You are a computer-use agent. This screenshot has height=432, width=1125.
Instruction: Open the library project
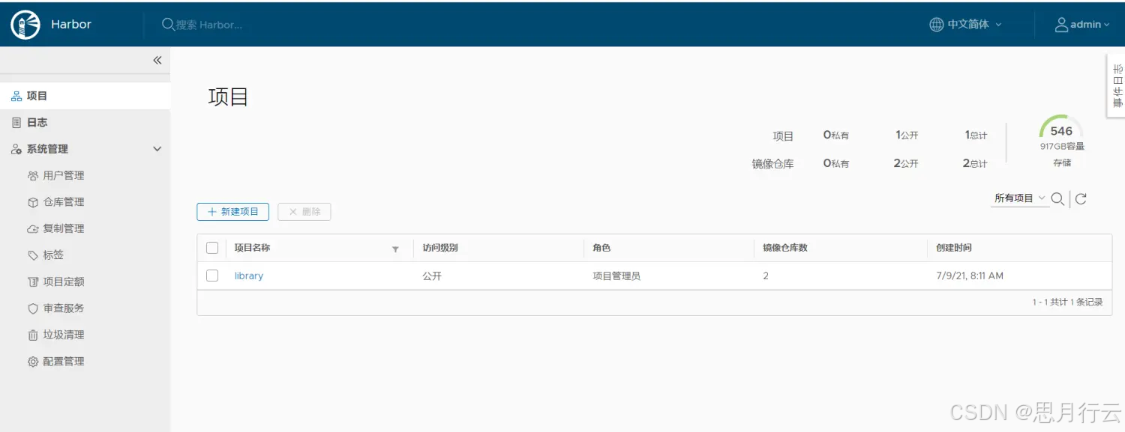coord(248,275)
